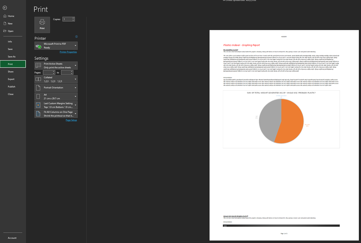Image resolution: width=361 pixels, height=243 pixels.
Task: Increment the Pages from spinner
Action: 53,71
